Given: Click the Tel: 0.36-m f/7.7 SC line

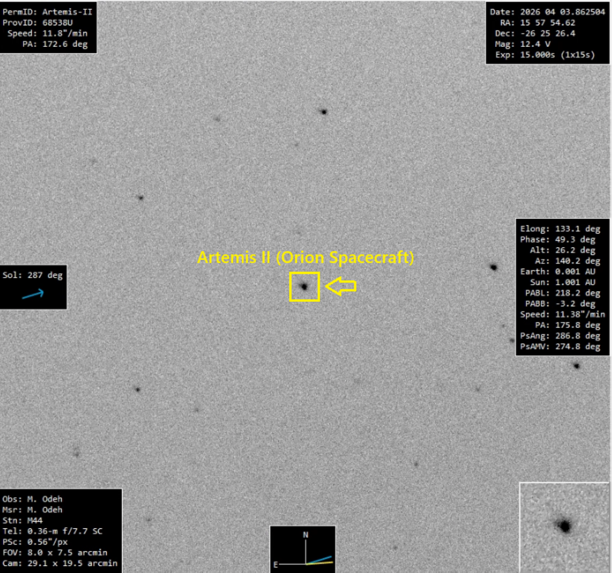Looking at the screenshot, I should pyautogui.click(x=53, y=531).
